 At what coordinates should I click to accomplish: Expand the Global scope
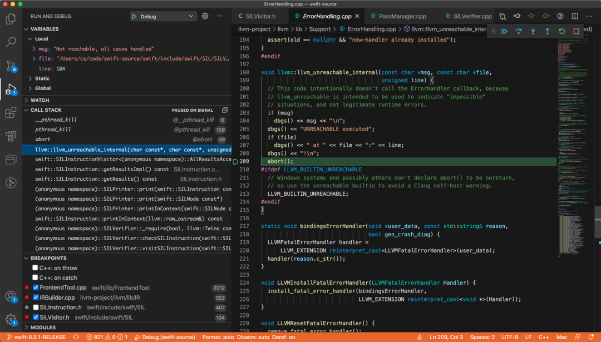pyautogui.click(x=30, y=88)
